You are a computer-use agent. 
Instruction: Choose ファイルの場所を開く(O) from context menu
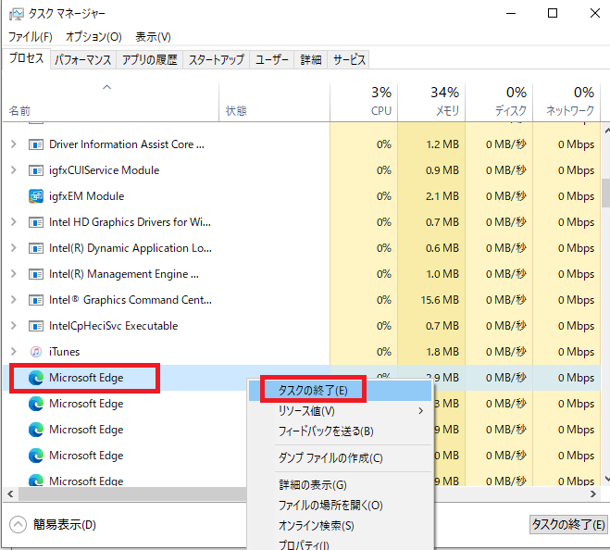(x=340, y=506)
